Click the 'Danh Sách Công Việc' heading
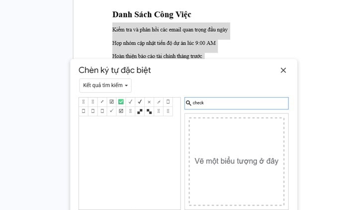 point(152,15)
